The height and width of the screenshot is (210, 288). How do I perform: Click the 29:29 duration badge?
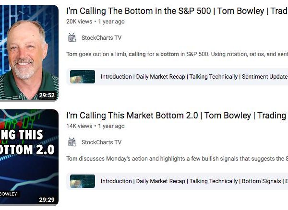47,200
